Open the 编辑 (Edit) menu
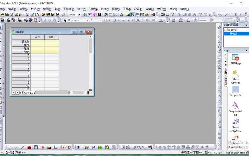This screenshot has width=249, height=156. [12, 9]
